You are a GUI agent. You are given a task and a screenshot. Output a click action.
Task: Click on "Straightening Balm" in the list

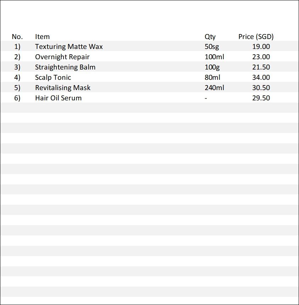pyautogui.click(x=65, y=67)
